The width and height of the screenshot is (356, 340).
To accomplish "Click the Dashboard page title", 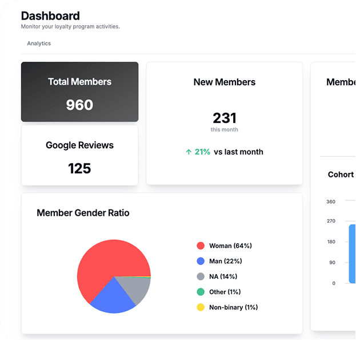I will pos(50,16).
